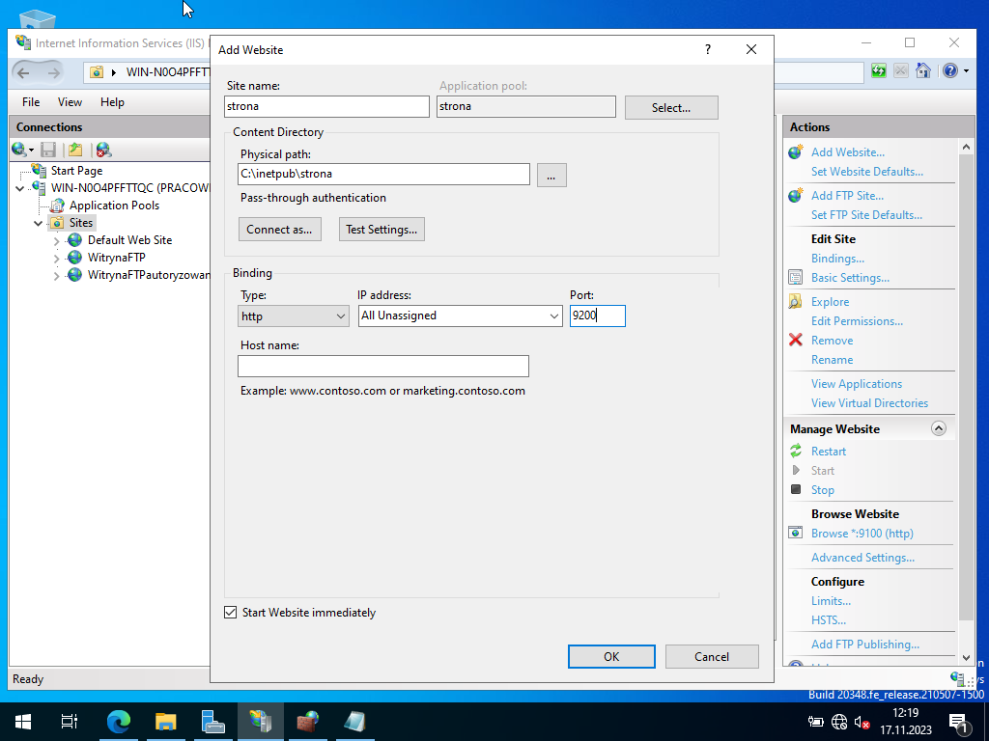Viewport: 989px width, 741px height.
Task: Expand the Default Web Site node
Action: [56, 240]
